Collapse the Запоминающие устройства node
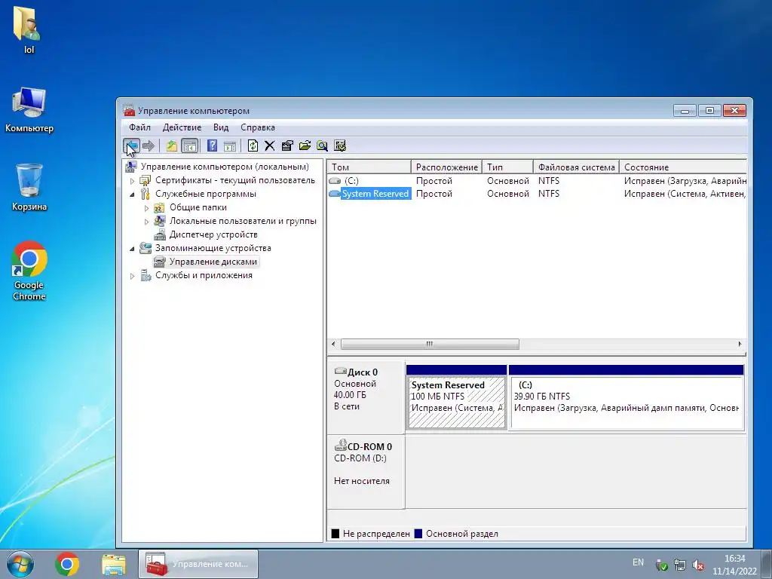Viewport: 772px width, 579px height. pyautogui.click(x=132, y=249)
